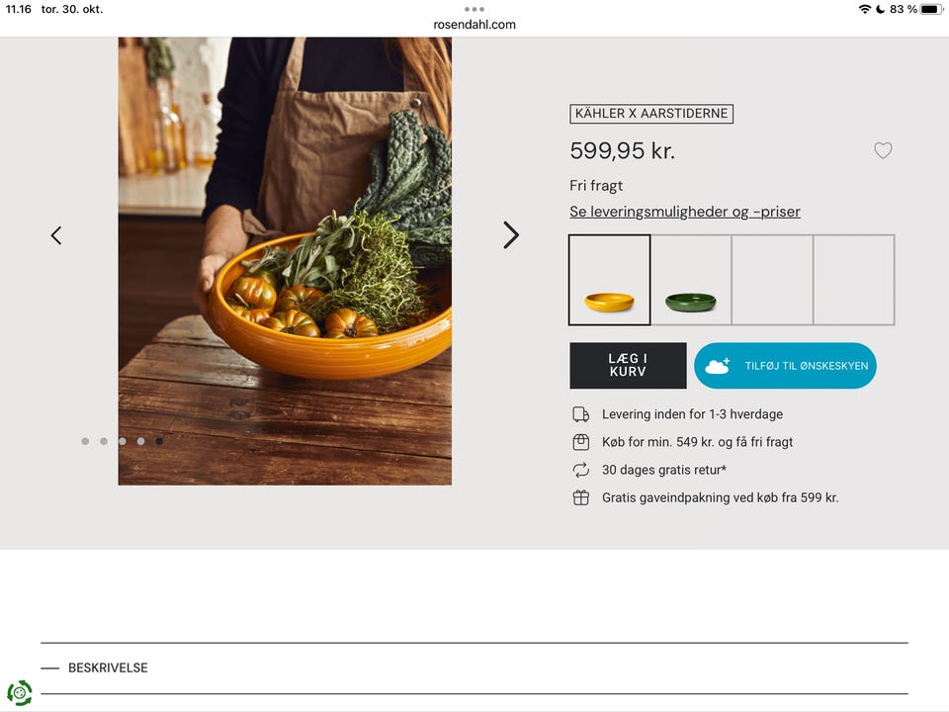
Task: Click the previous image arrow
Action: 56,235
